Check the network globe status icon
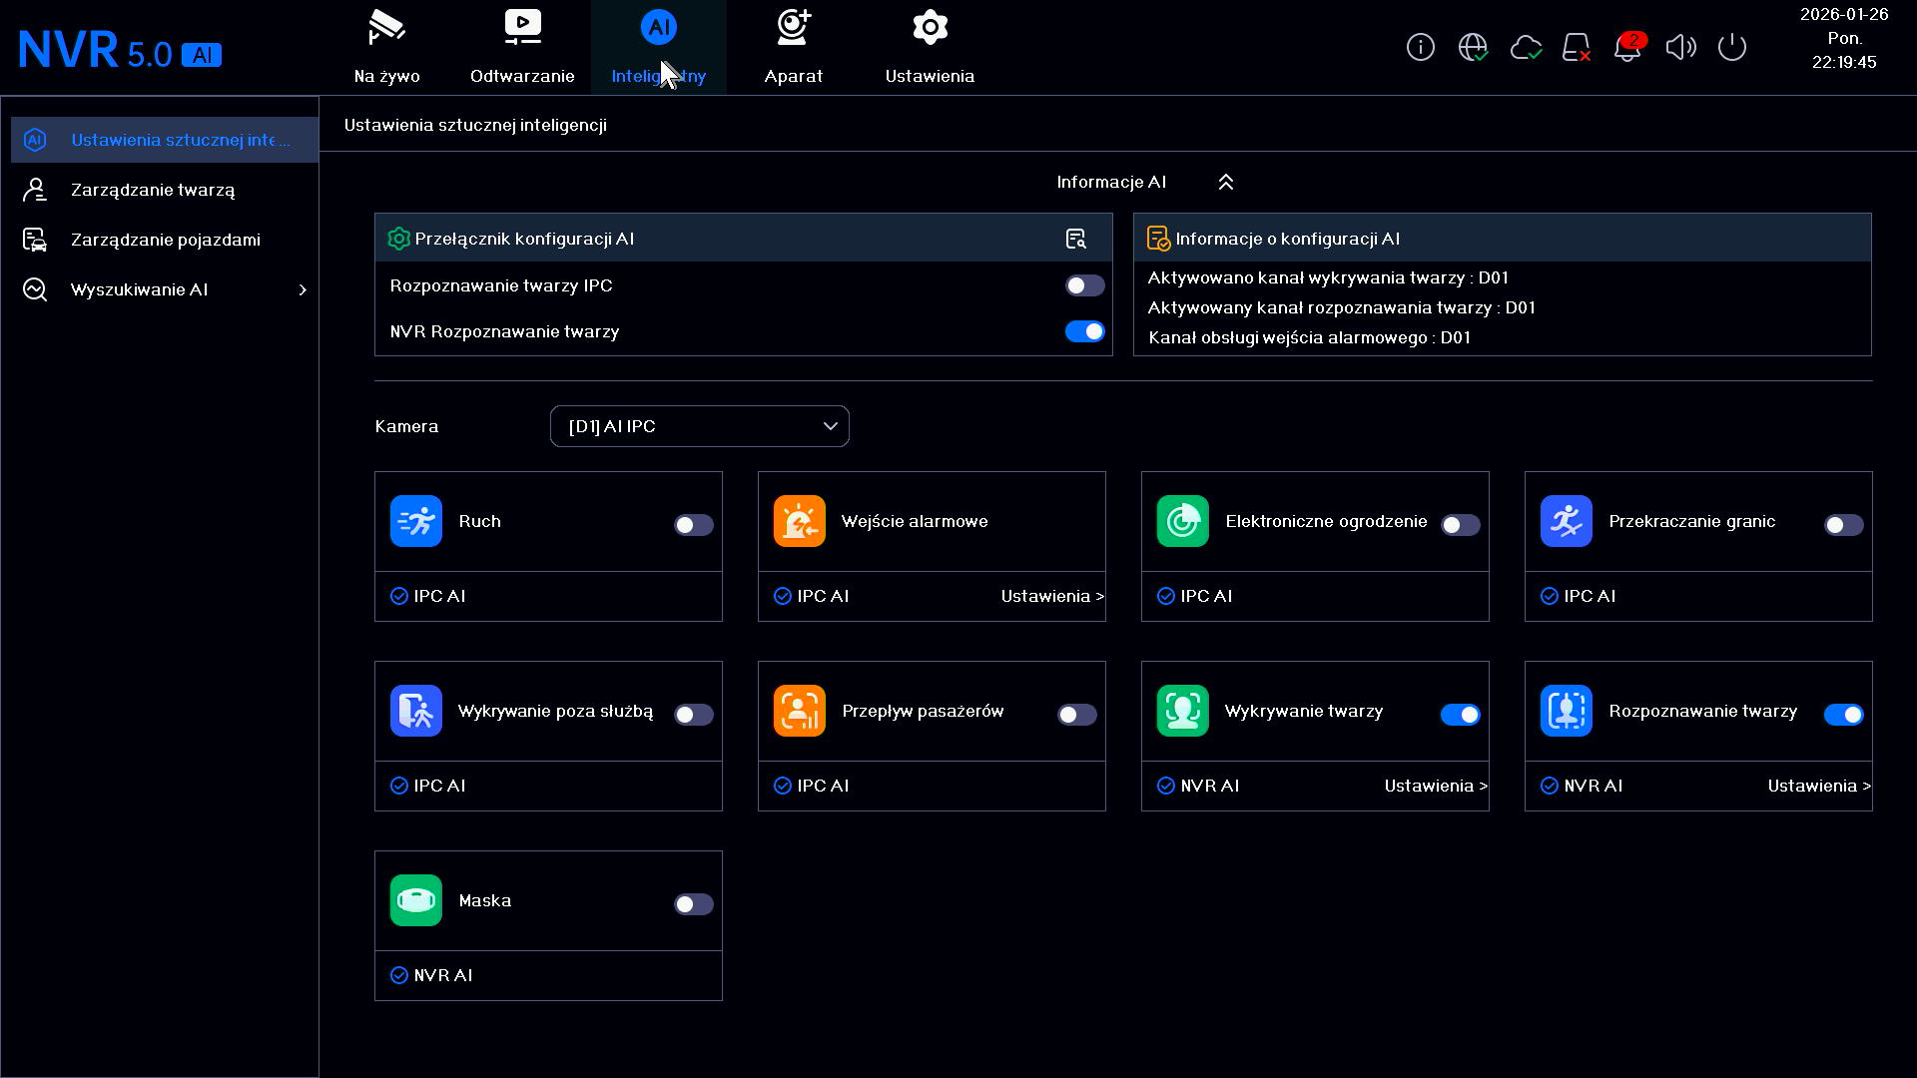Screen dimensions: 1917x1078 tap(1473, 47)
